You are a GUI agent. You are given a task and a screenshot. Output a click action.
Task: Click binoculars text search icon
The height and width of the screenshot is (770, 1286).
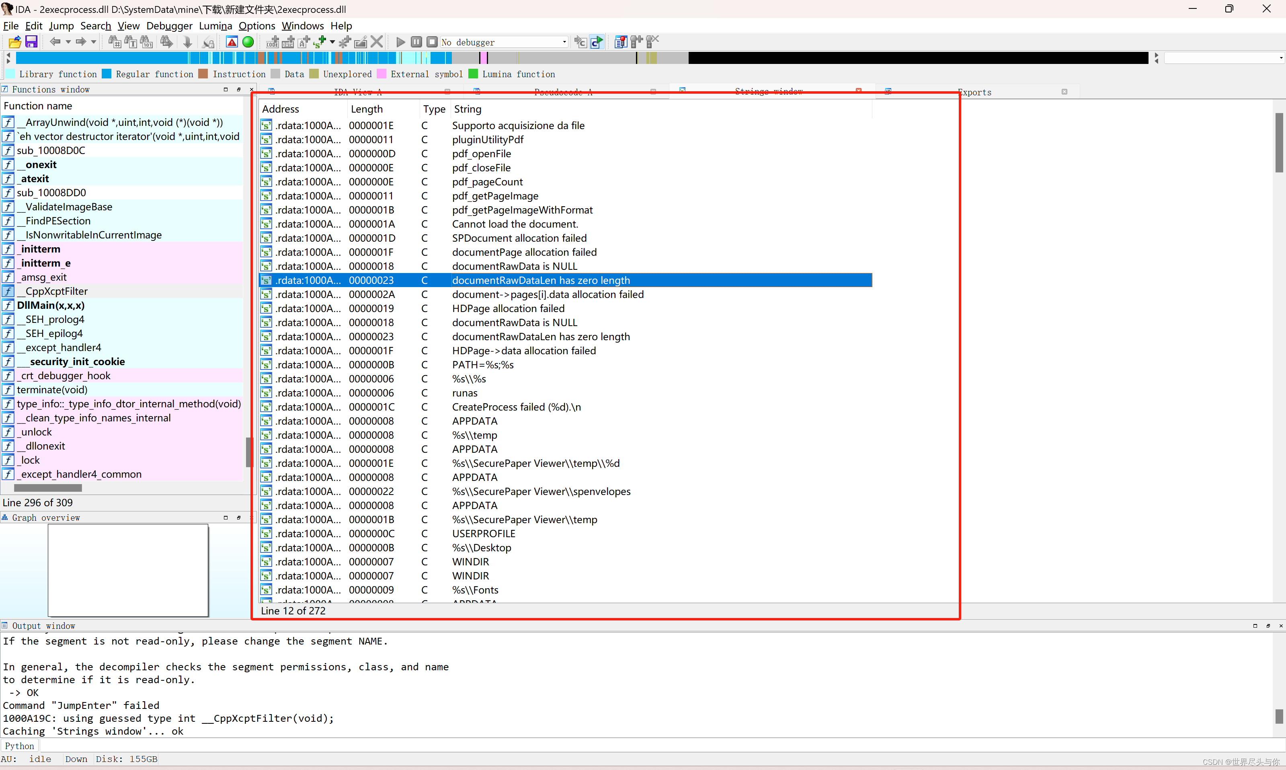point(131,42)
